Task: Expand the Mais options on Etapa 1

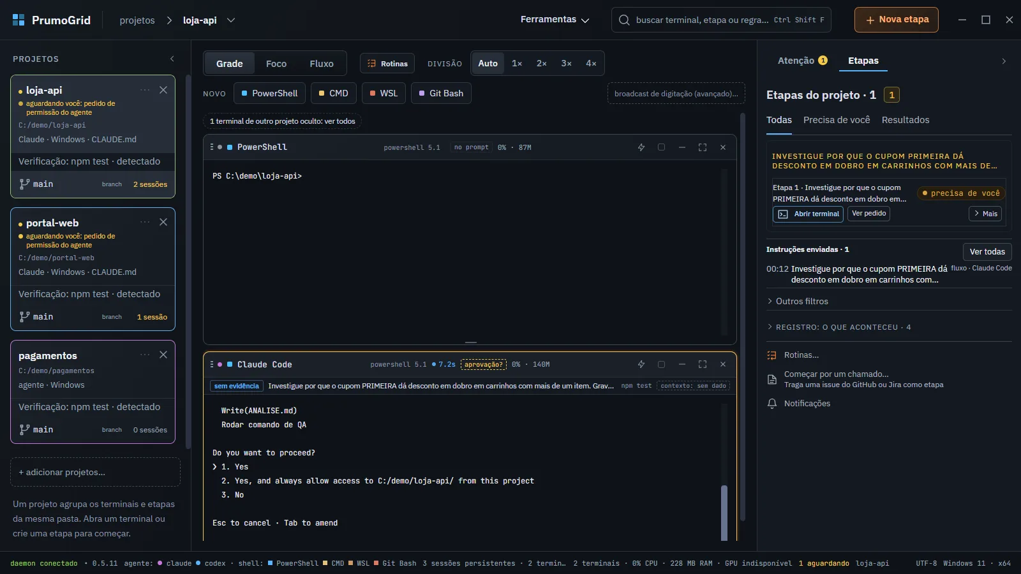Action: click(x=985, y=214)
